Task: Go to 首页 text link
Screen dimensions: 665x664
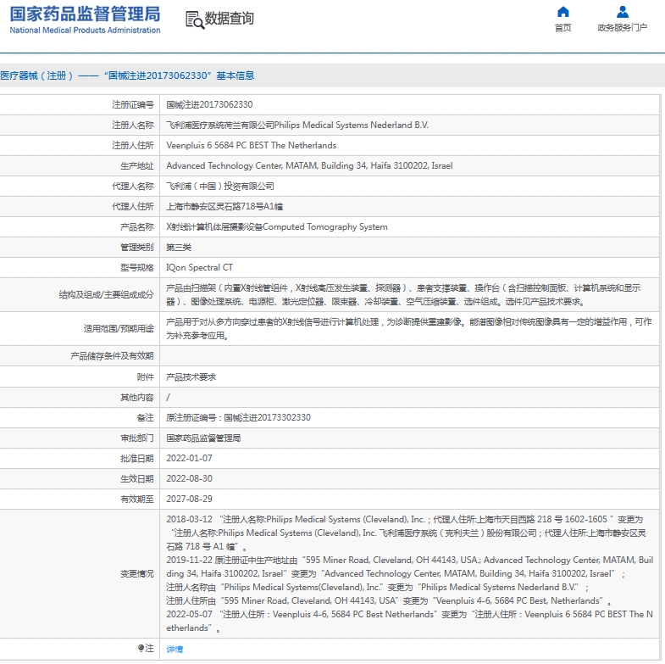Action: (x=562, y=28)
